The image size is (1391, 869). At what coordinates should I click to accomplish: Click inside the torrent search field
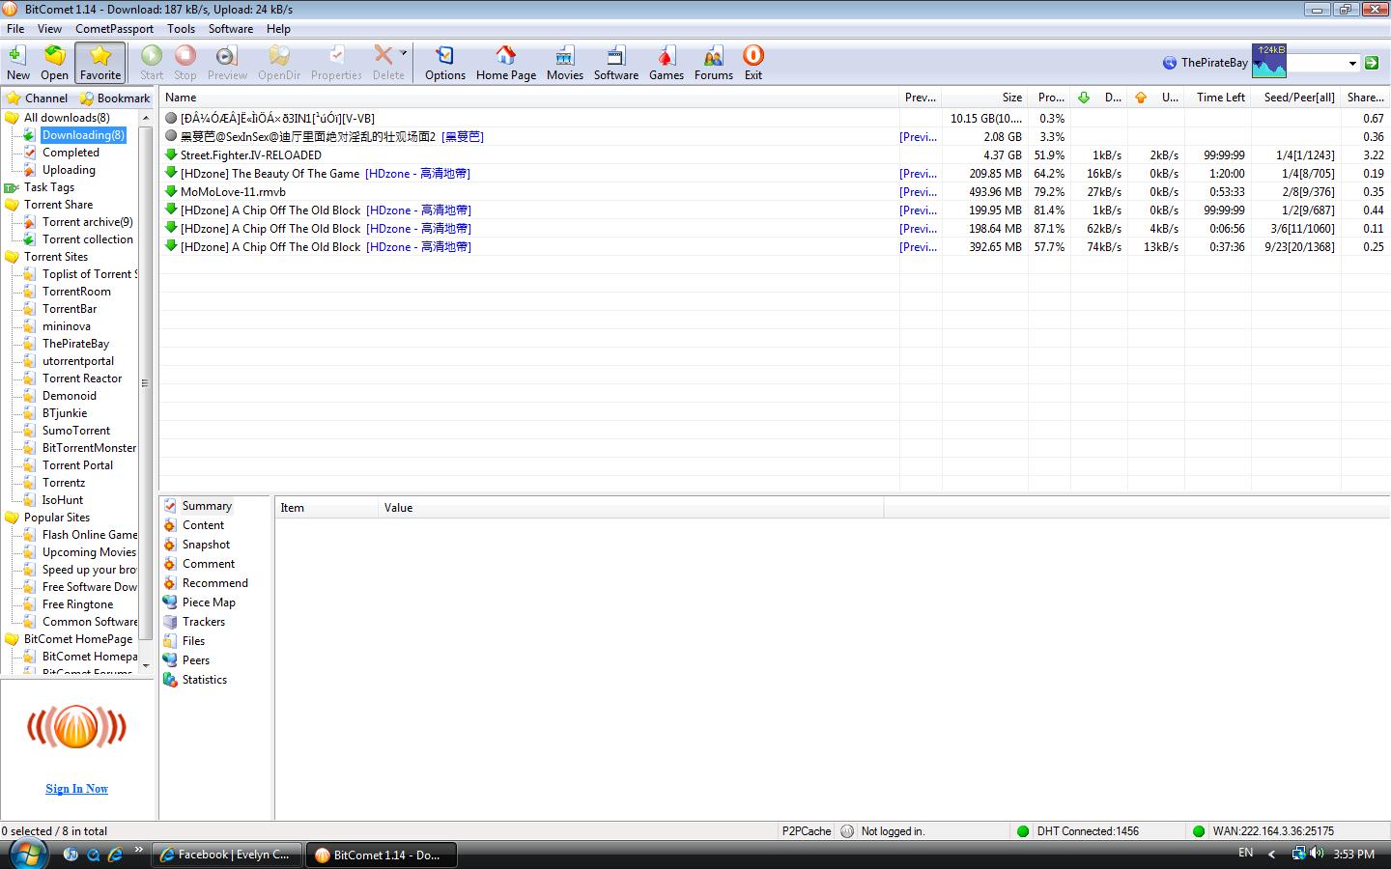point(1316,64)
